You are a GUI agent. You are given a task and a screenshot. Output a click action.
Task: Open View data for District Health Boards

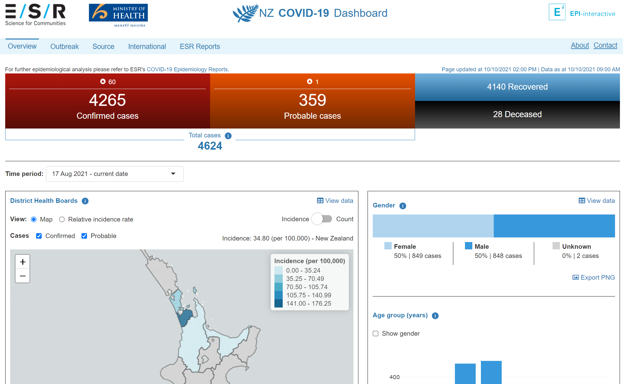335,201
